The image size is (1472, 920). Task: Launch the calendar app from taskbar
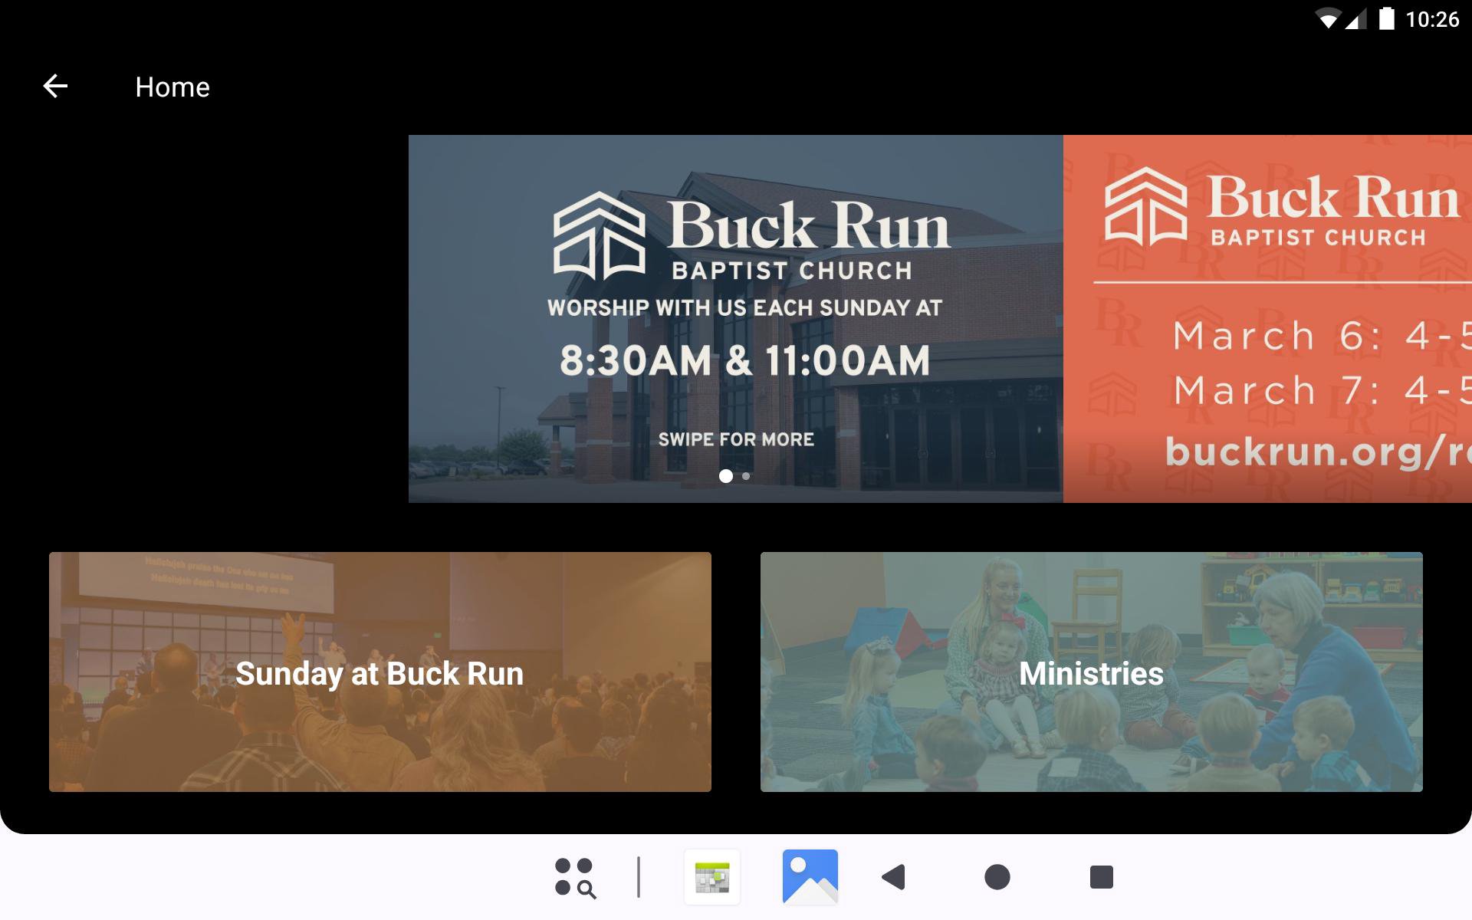pyautogui.click(x=712, y=877)
